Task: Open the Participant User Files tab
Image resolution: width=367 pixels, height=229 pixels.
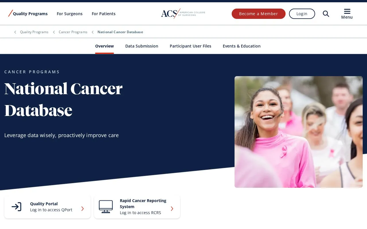Action: click(190, 46)
